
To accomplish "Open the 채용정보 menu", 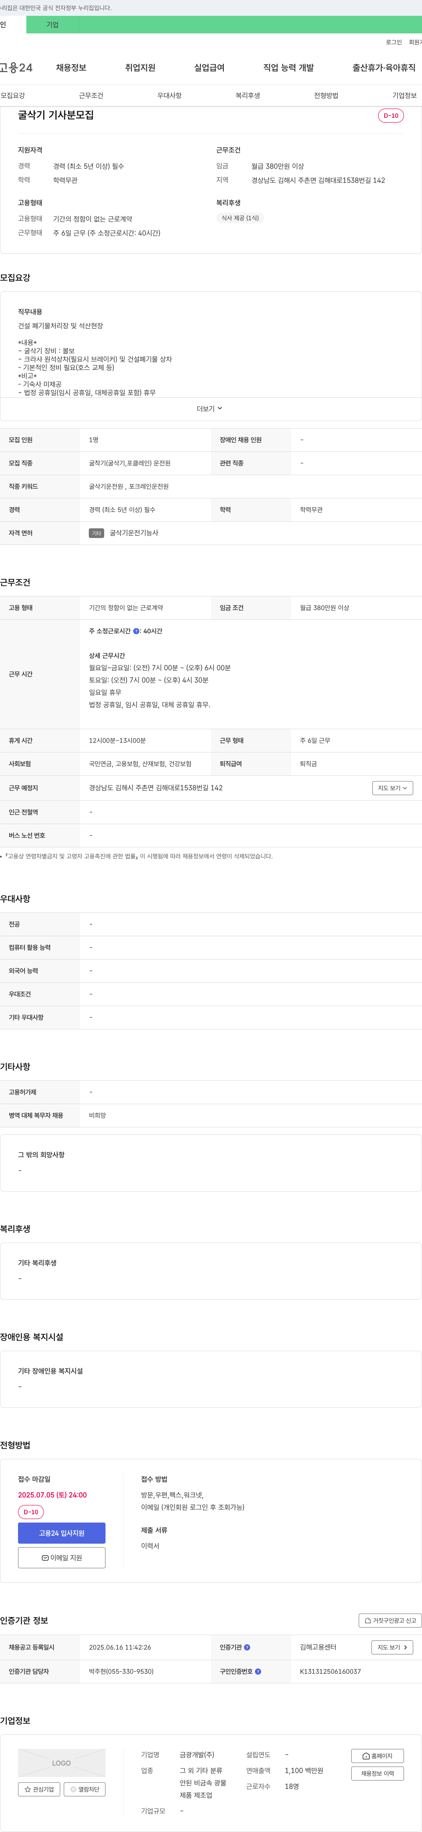I will click(x=71, y=68).
